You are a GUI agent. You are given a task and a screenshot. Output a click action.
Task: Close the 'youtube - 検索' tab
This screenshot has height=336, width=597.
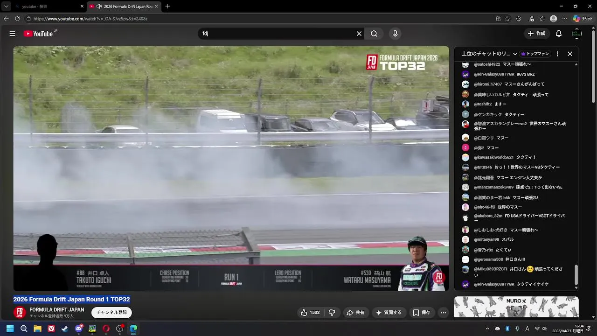(x=82, y=7)
